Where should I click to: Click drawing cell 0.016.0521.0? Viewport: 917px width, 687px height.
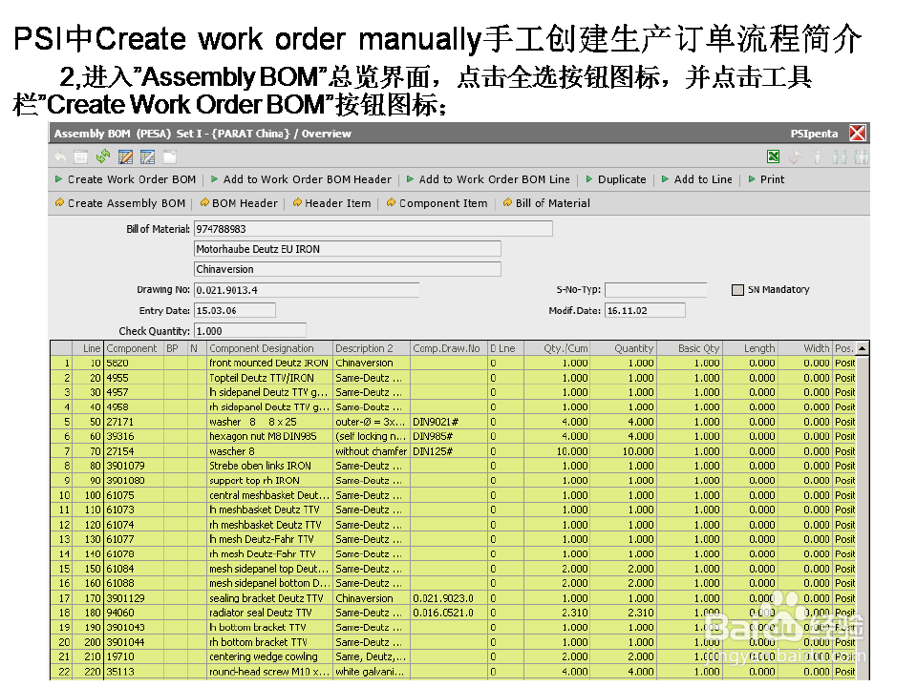[449, 613]
